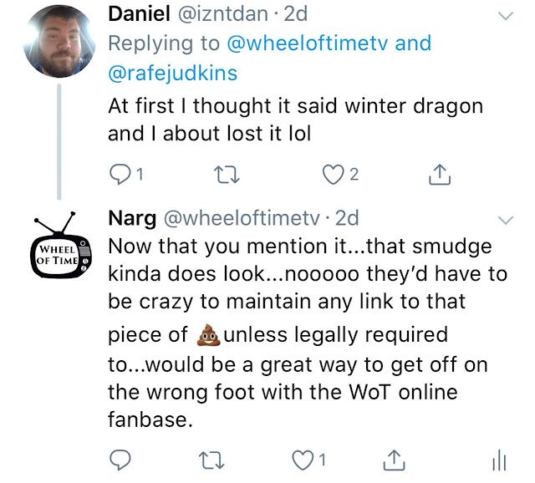Share Daniel's tweet
The height and width of the screenshot is (483, 535).
(439, 174)
